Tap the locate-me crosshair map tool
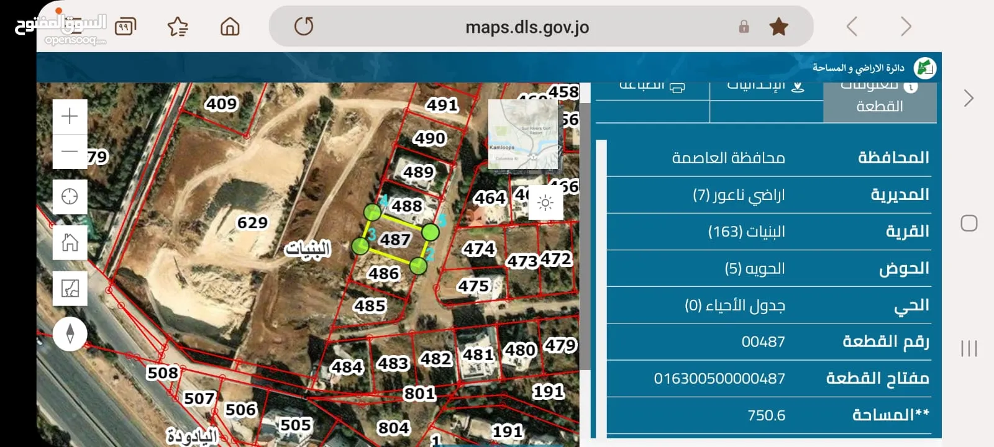The width and height of the screenshot is (994, 447). (x=70, y=197)
